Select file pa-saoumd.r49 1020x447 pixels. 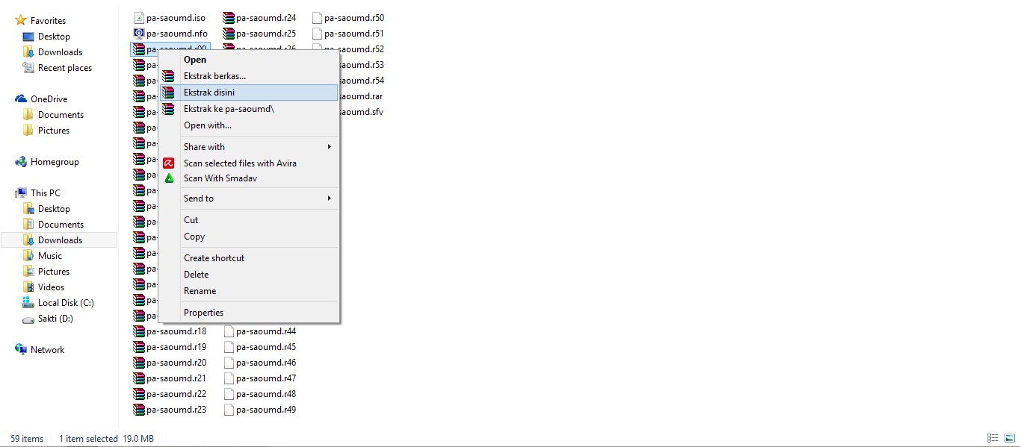click(x=260, y=409)
